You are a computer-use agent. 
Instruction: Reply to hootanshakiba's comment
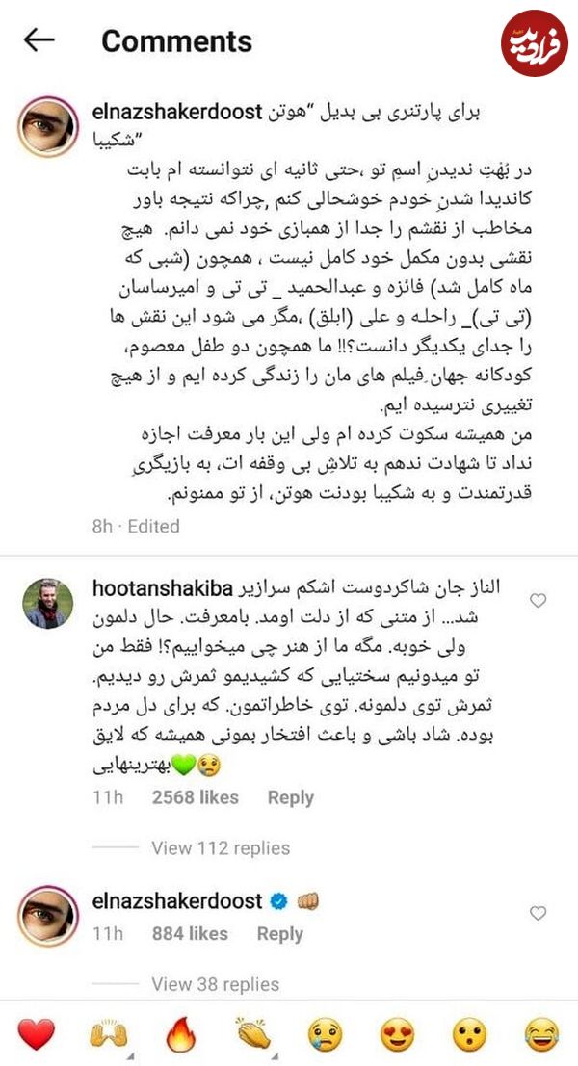(290, 797)
